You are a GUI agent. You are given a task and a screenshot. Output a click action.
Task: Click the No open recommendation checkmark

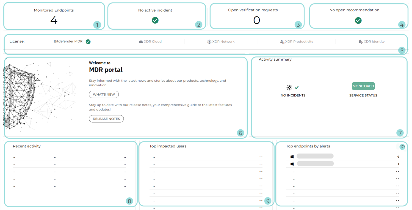[358, 21]
